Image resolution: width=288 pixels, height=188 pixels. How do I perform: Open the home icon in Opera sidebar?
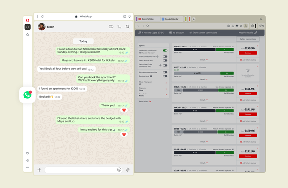tap(27, 27)
